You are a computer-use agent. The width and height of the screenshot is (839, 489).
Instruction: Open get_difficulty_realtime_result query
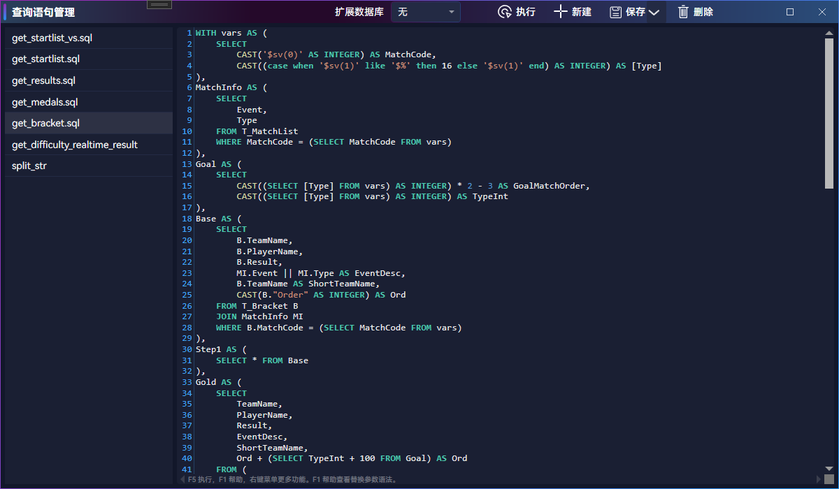coord(89,145)
